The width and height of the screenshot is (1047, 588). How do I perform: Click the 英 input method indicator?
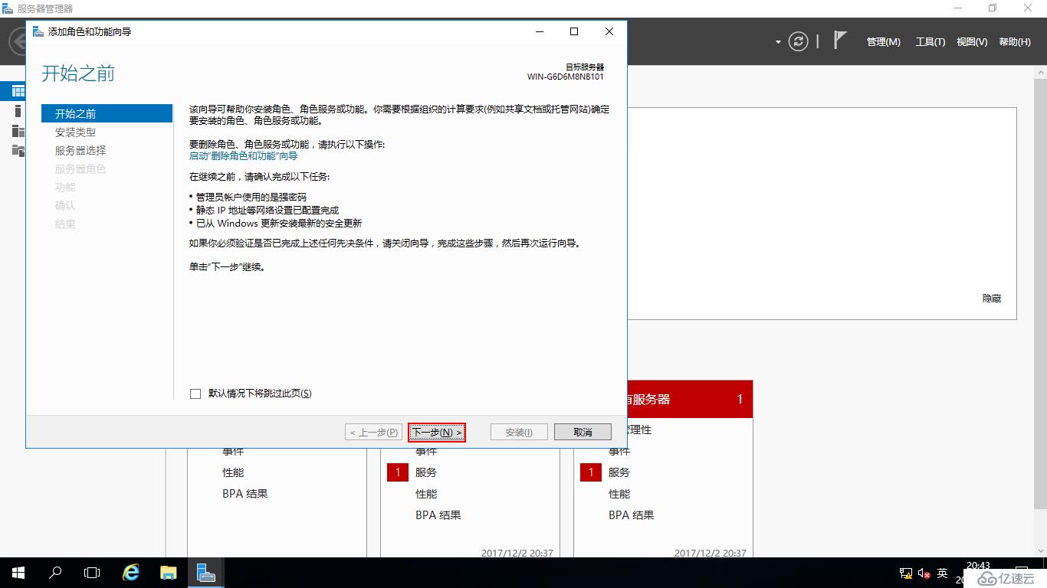point(943,573)
